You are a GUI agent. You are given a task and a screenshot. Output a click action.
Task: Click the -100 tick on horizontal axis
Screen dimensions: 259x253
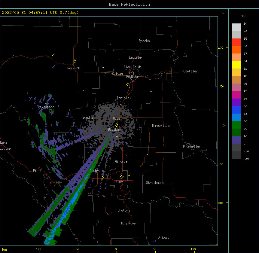[38, 249]
